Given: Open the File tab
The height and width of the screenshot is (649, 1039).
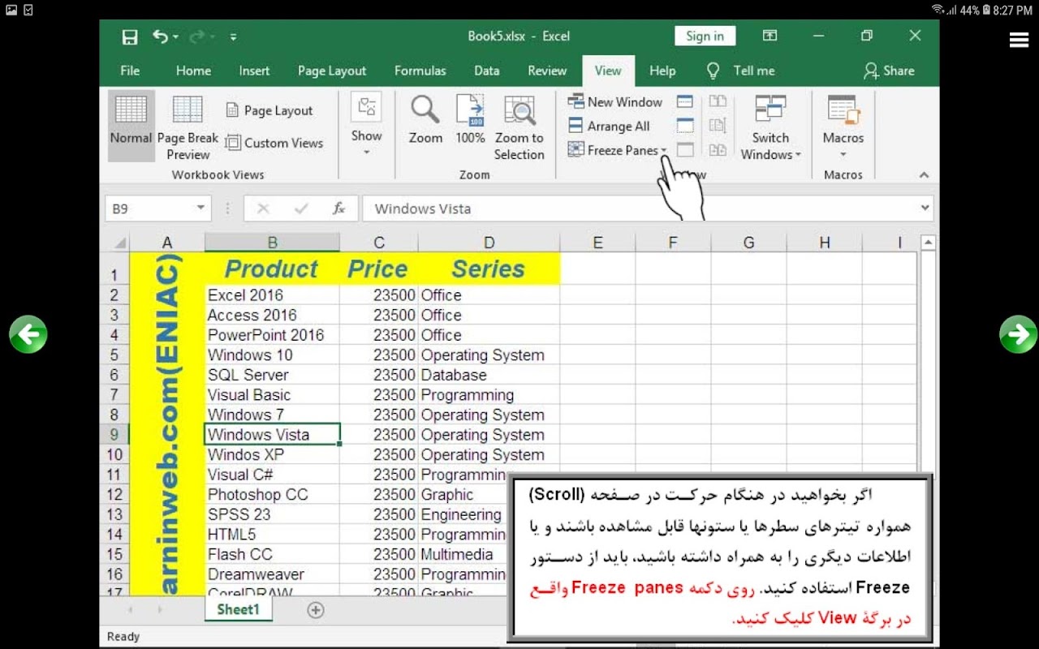Looking at the screenshot, I should tap(130, 71).
